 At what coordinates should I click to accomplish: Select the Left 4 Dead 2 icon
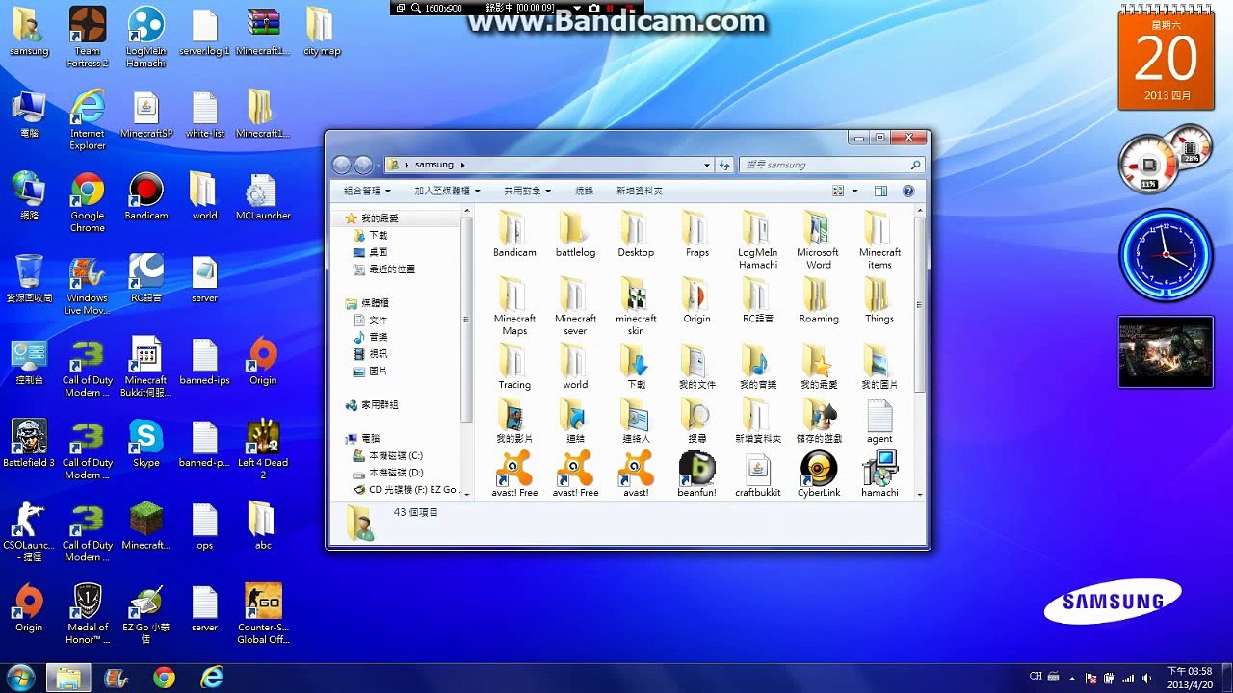(263, 449)
